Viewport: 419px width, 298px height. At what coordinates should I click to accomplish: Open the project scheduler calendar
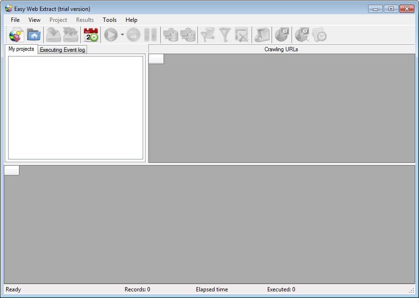pyautogui.click(x=90, y=34)
